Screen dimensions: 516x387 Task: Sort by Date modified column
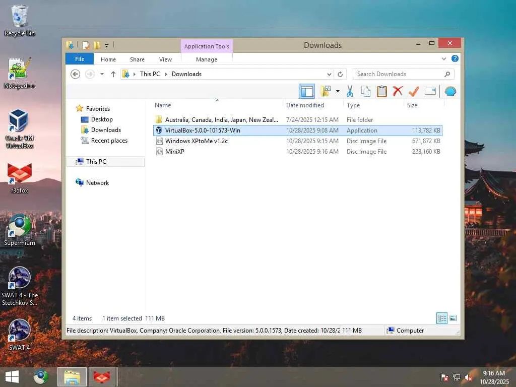click(305, 105)
